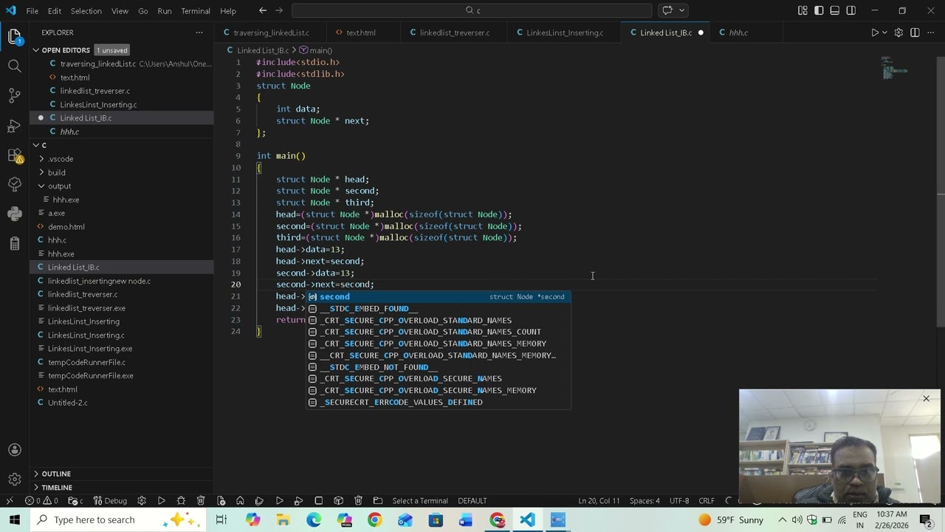Open the Search view in activity bar
The height and width of the screenshot is (532, 945).
pos(14,66)
